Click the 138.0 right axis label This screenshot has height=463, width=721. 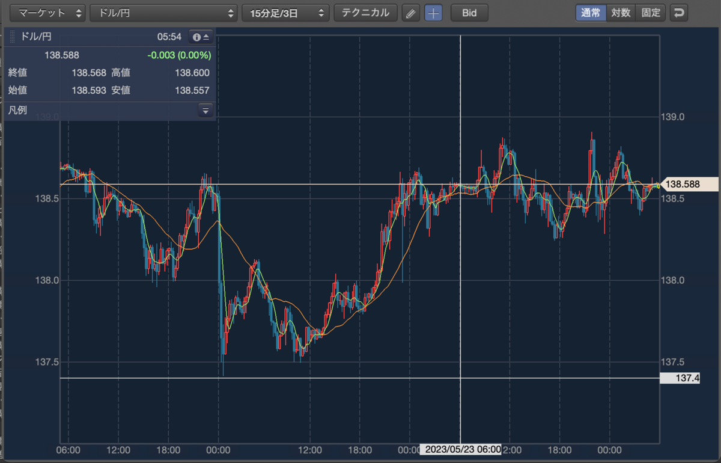tap(672, 280)
